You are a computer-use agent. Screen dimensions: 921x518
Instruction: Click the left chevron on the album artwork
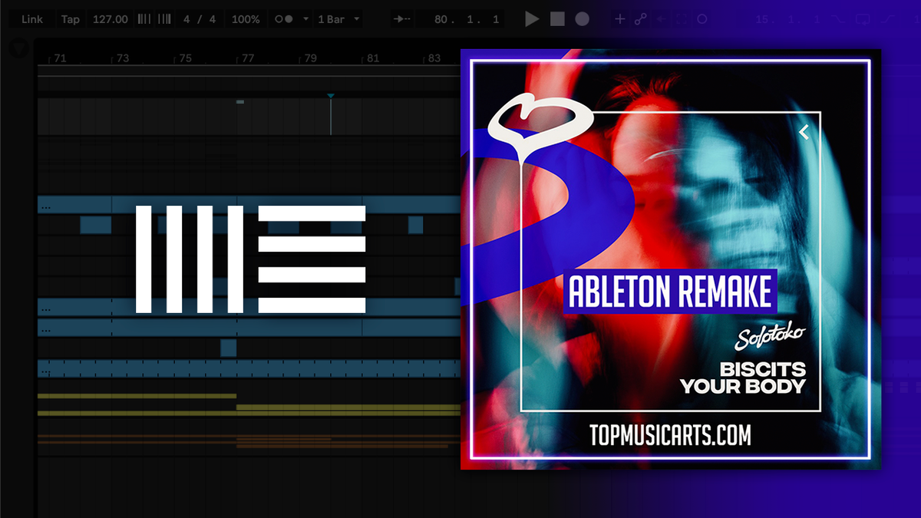coord(804,130)
